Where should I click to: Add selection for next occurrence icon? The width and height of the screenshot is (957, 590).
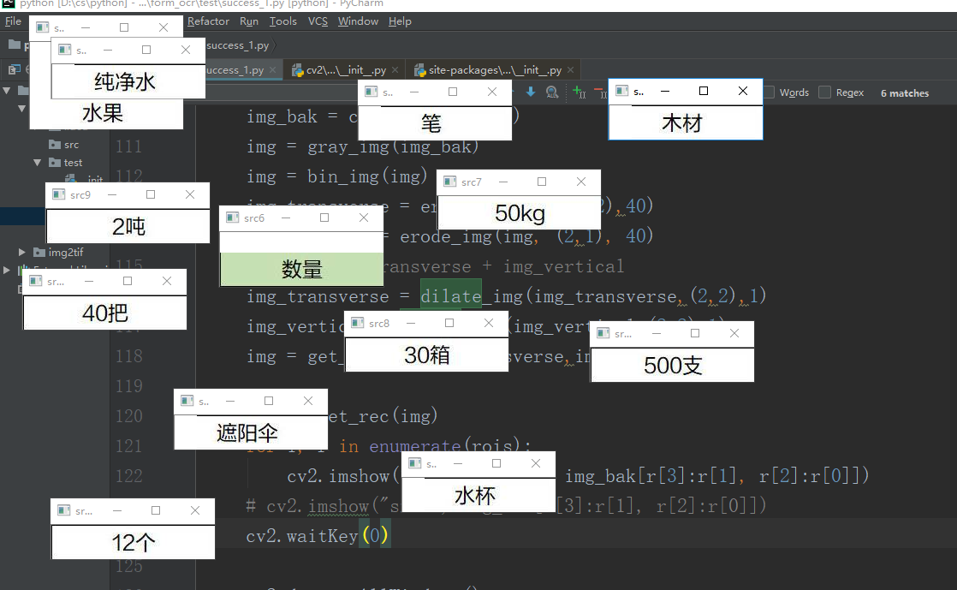pyautogui.click(x=580, y=92)
